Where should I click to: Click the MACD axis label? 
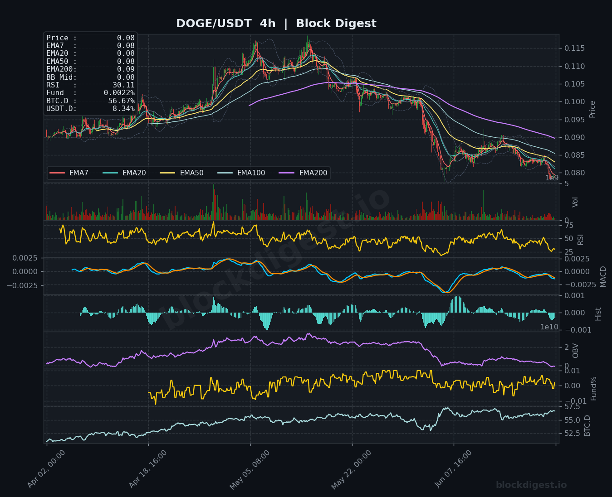(x=603, y=276)
